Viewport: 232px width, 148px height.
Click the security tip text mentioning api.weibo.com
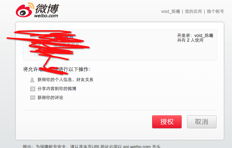coord(92,146)
